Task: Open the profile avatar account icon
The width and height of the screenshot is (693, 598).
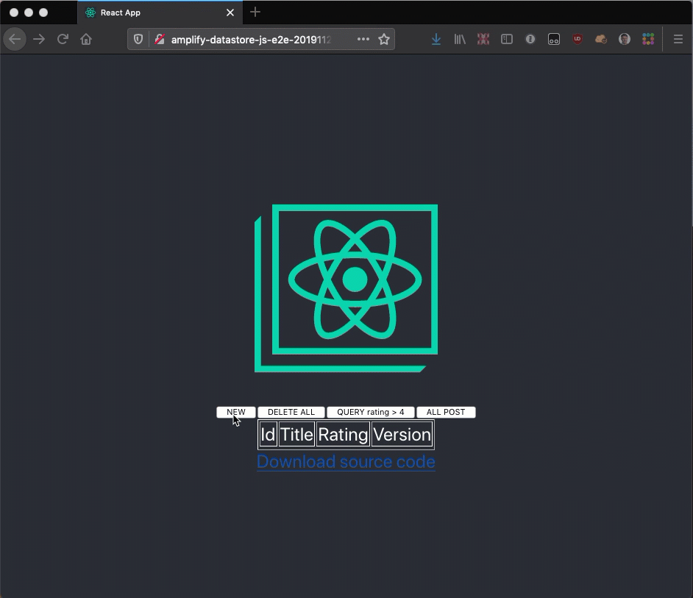Action: (625, 39)
